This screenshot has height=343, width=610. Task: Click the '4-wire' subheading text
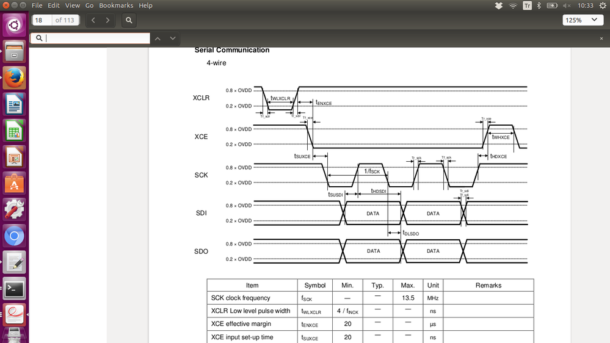216,63
